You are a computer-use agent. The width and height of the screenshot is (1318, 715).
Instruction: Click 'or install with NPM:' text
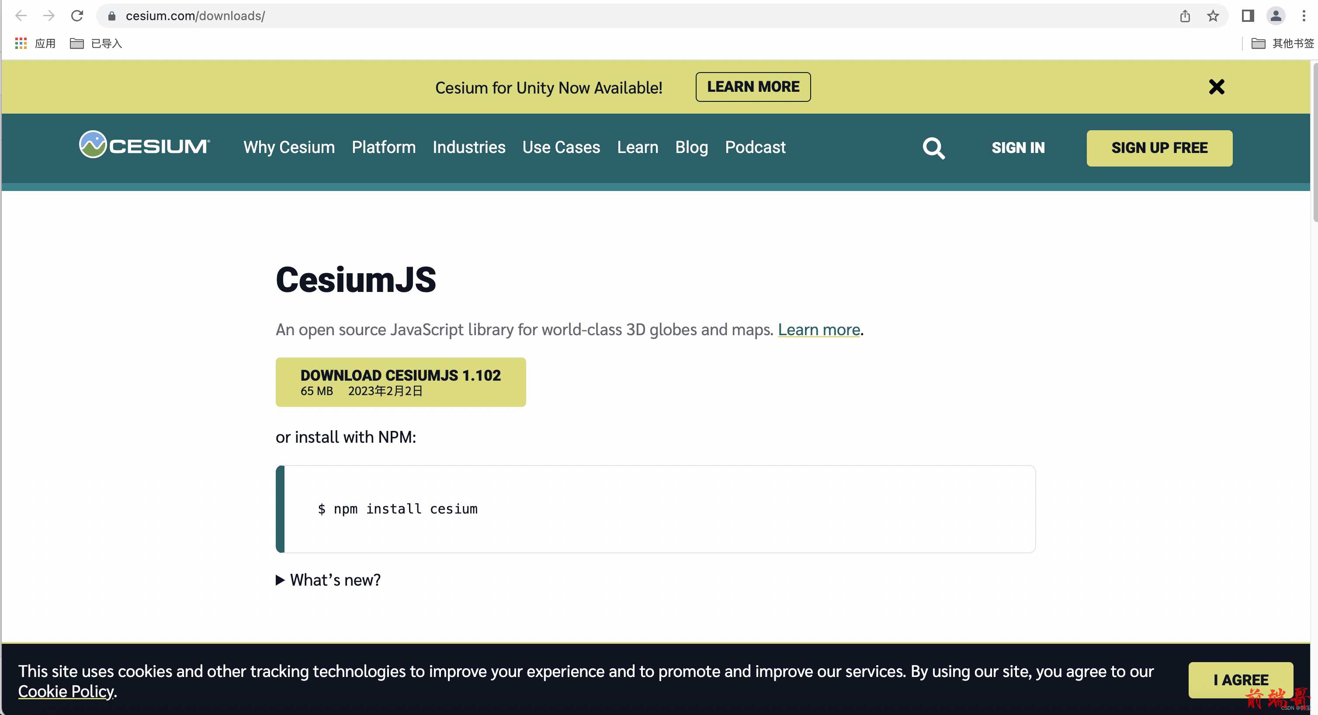pos(346,437)
